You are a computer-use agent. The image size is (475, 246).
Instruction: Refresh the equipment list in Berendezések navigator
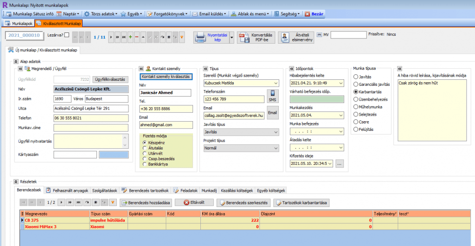click(88, 202)
